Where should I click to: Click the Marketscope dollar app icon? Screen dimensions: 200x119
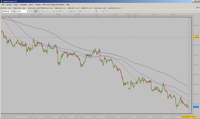(1, 1)
